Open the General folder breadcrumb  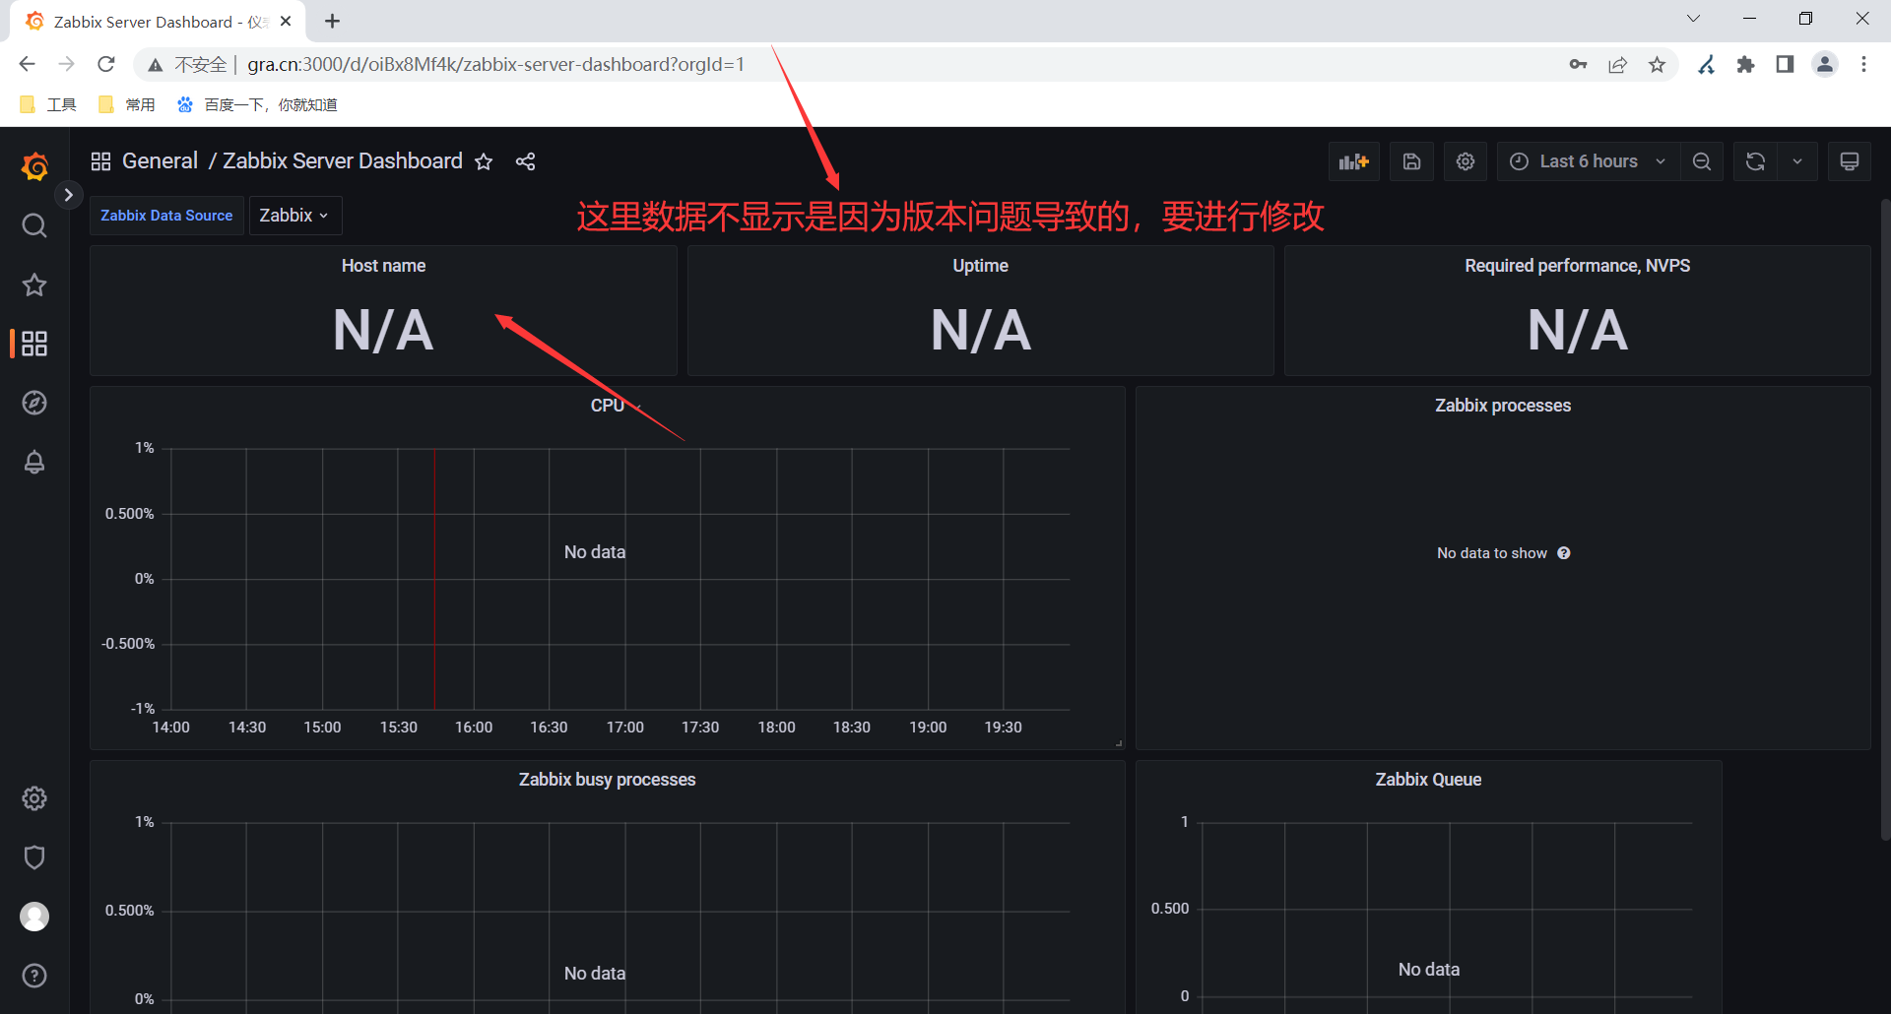tap(160, 161)
